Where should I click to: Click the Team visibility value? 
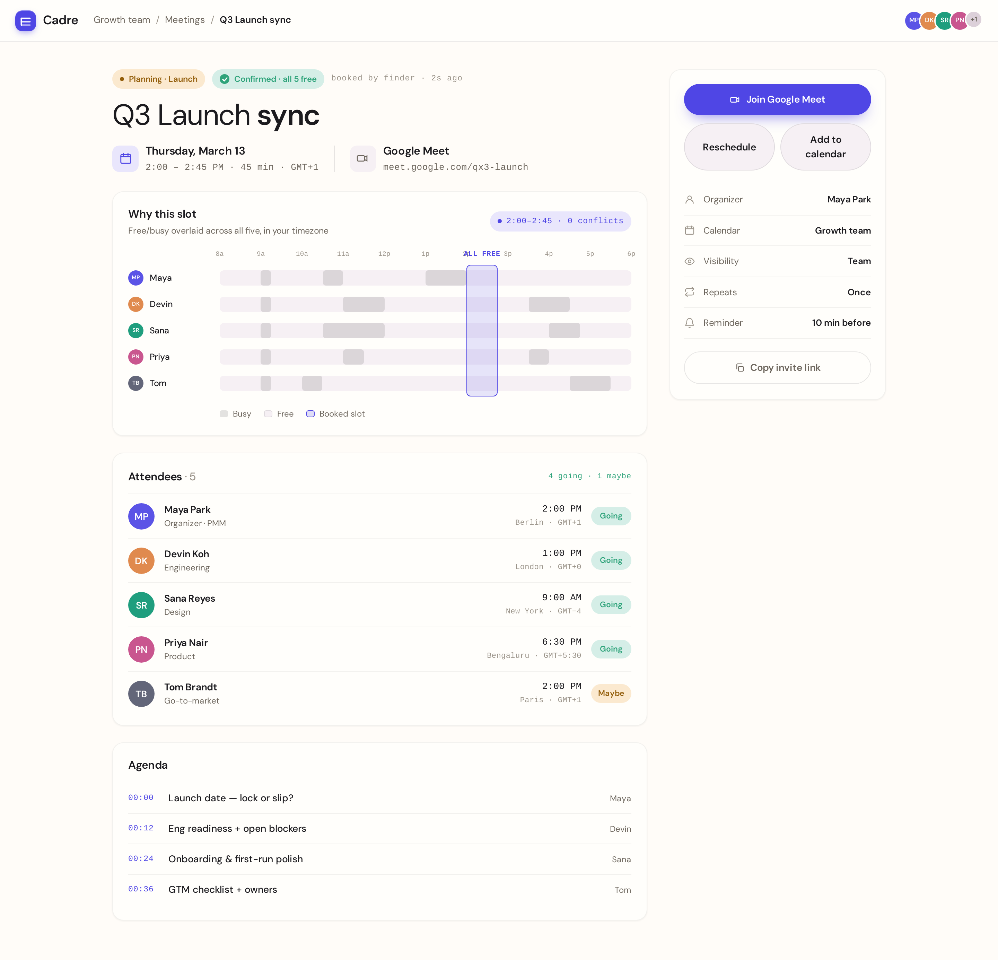859,261
